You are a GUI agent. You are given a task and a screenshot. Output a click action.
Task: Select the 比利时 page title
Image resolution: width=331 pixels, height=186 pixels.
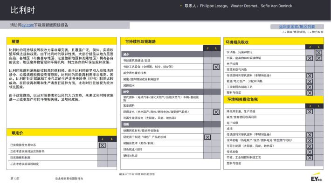23,10
